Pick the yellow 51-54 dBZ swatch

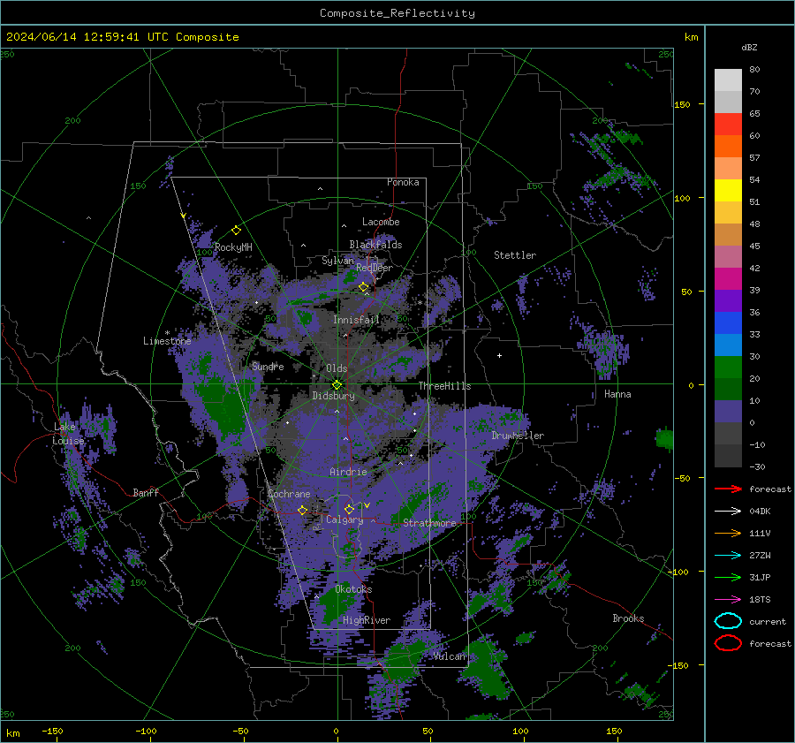click(x=728, y=191)
